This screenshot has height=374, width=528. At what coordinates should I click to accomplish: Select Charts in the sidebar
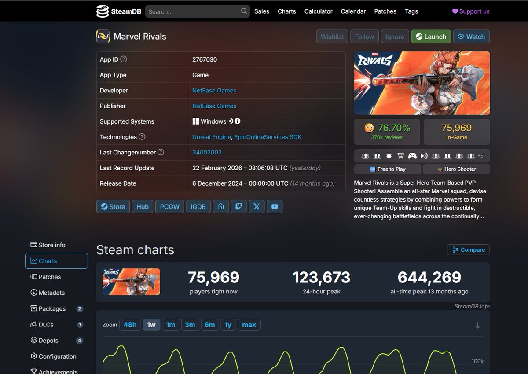coord(56,261)
